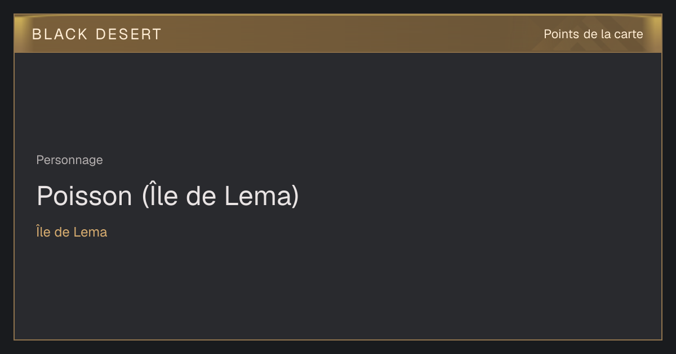Click the empty middle of the gold header banner
The image size is (676, 354).
pyautogui.click(x=349, y=34)
